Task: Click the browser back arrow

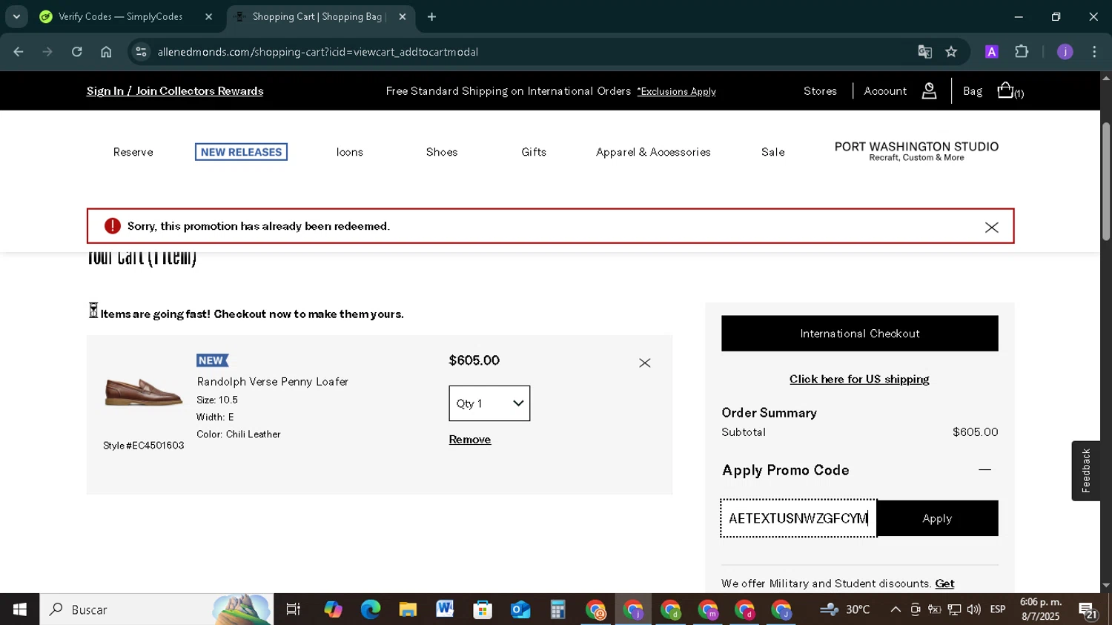Action: [19, 52]
